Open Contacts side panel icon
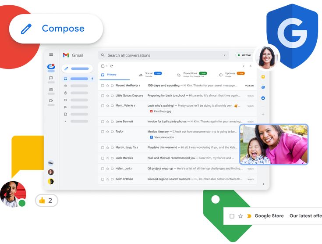The height and width of the screenshot is (244, 322). (x=263, y=98)
